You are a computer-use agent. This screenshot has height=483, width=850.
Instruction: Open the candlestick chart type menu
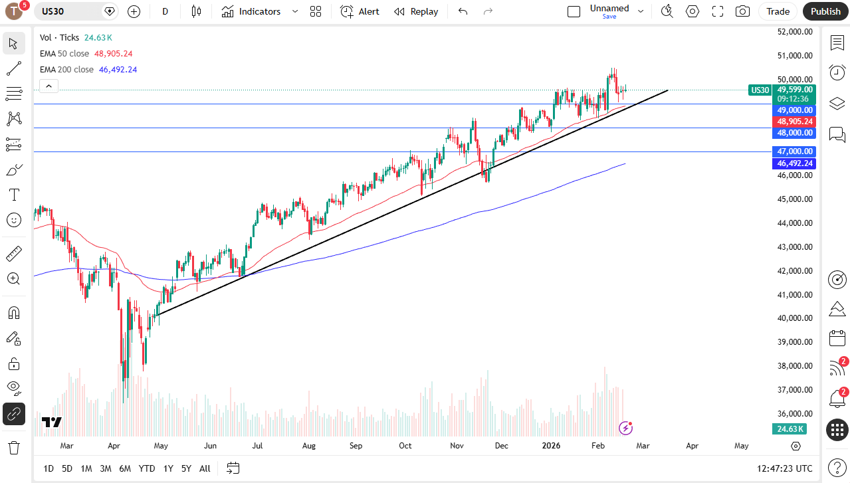point(195,11)
